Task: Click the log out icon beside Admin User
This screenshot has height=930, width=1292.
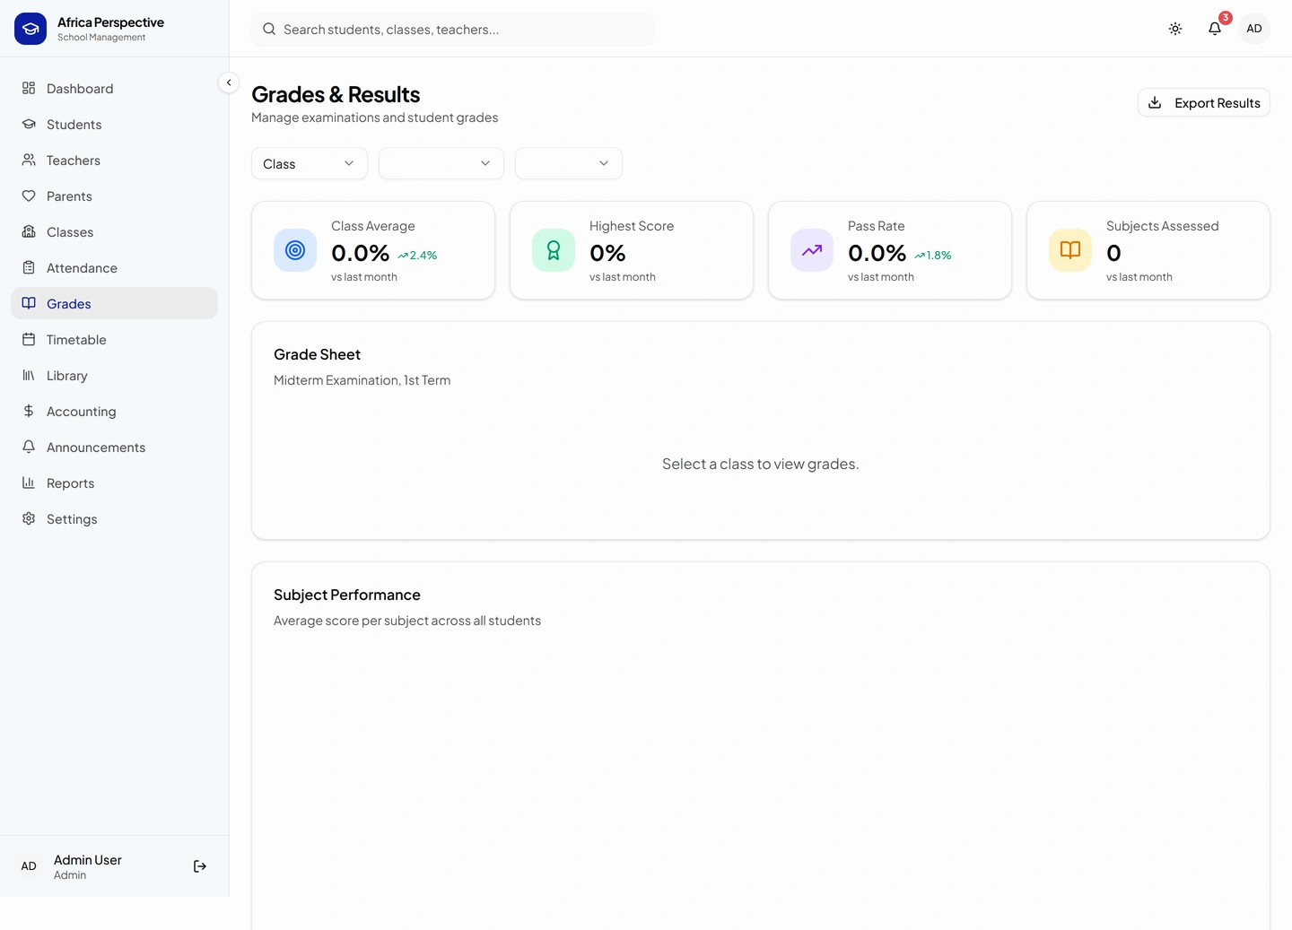Action: [200, 866]
